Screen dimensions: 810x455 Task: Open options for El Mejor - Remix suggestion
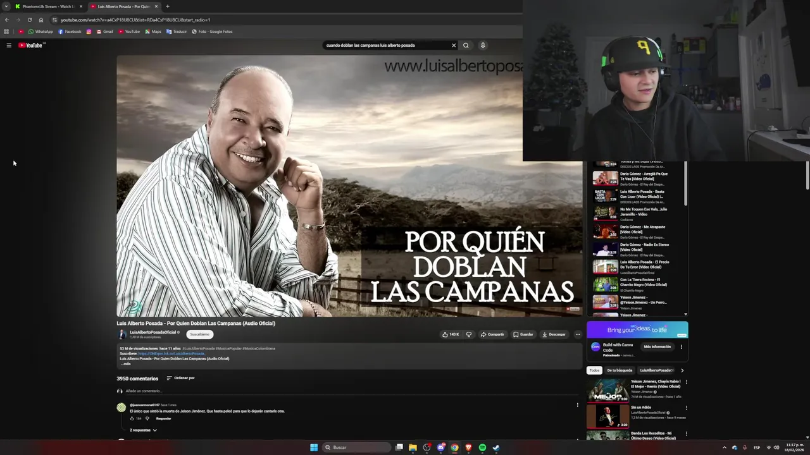click(x=686, y=382)
